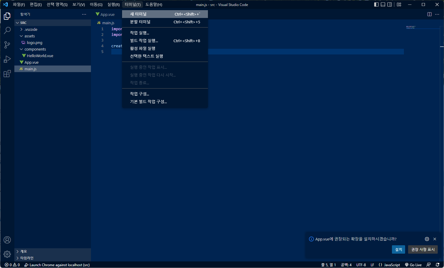Select 새 터미널 menu item
This screenshot has width=444, height=268.
pos(138,14)
